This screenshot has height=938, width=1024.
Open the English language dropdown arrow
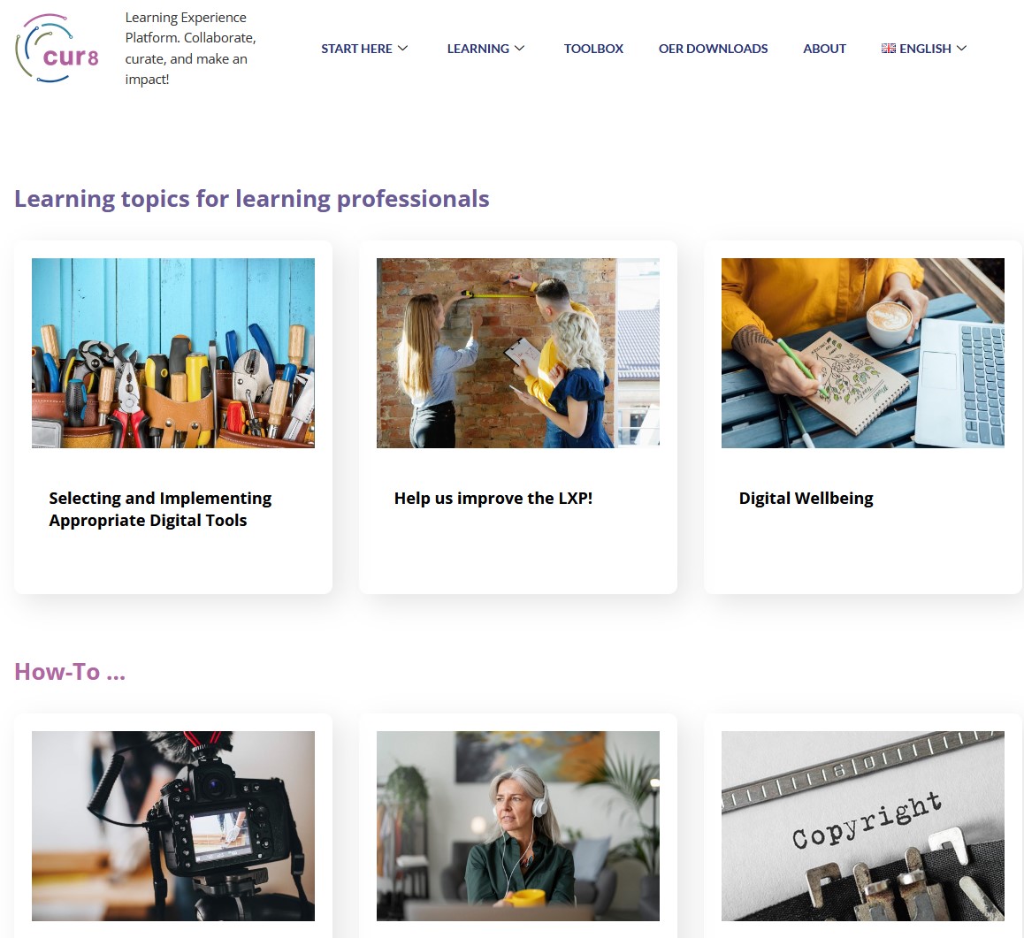coord(961,49)
